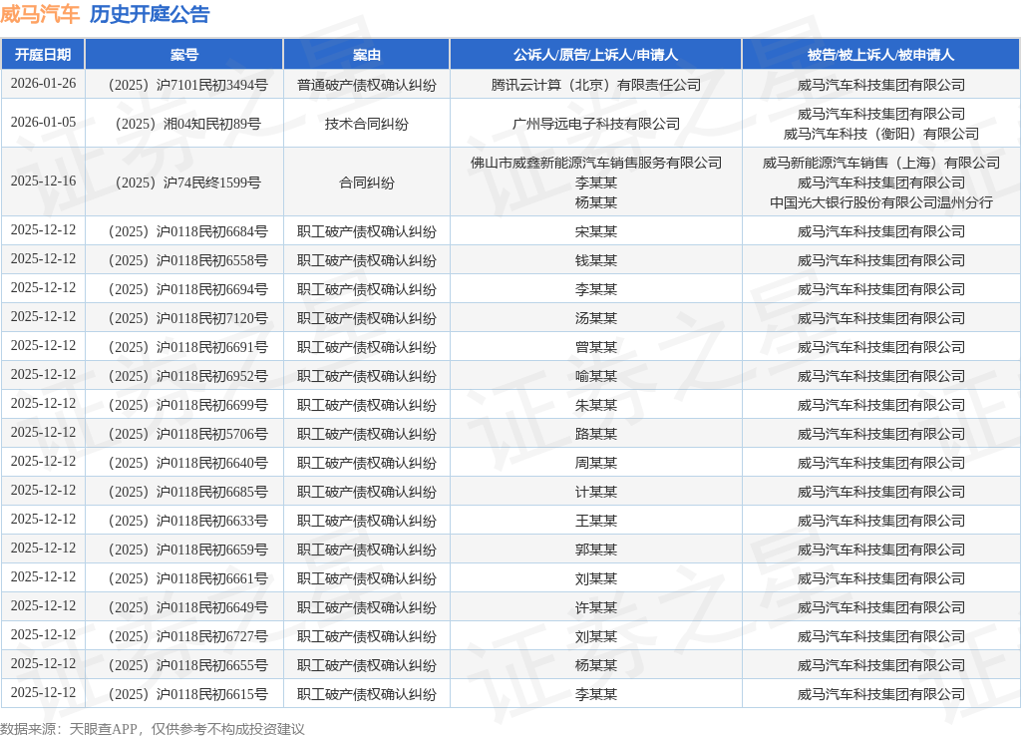Viewport: 1021px width, 738px height.
Task: Click plaintiff 汤某某
Action: pos(596,318)
